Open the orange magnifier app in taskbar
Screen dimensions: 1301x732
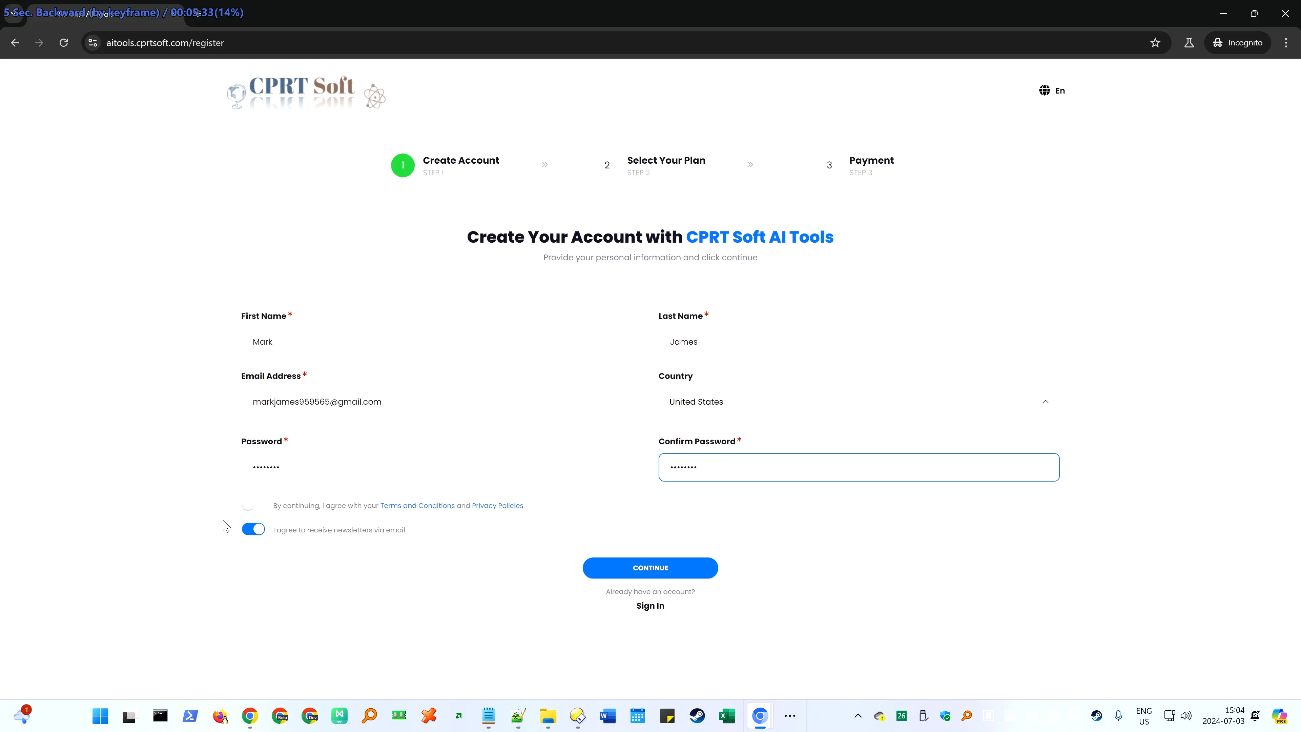click(x=369, y=716)
